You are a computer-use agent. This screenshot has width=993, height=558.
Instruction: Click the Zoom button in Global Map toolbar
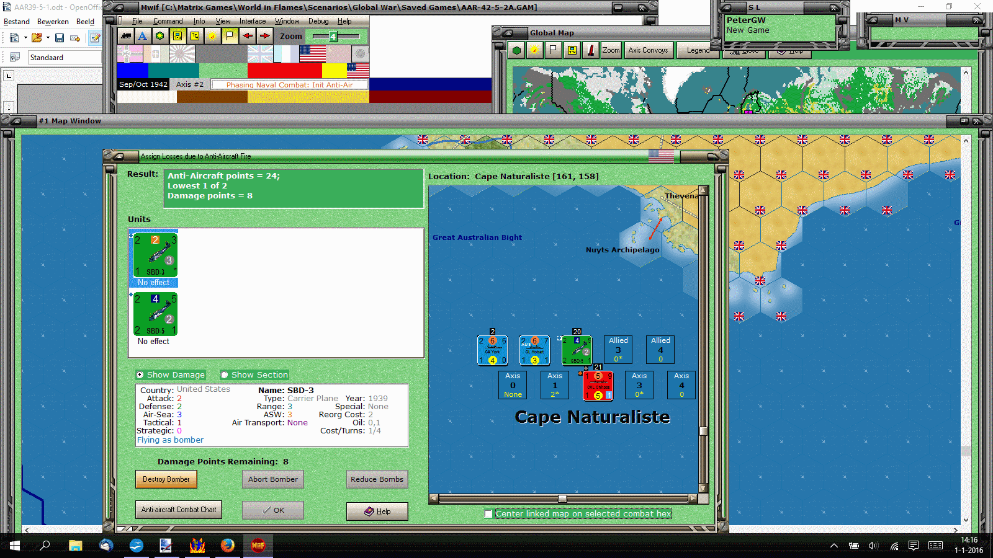611,50
